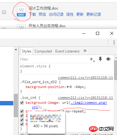
Task: Open the 更新记录 link
Action: point(94,15)
